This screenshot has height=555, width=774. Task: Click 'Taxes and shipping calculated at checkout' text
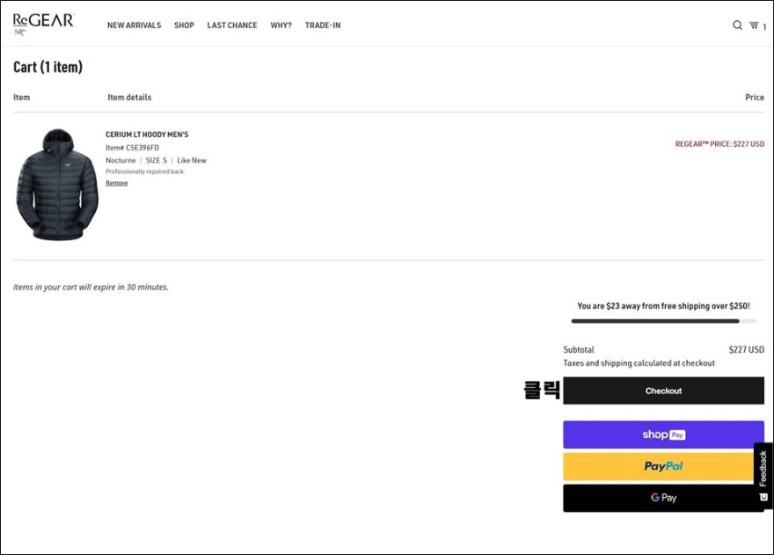[639, 363]
